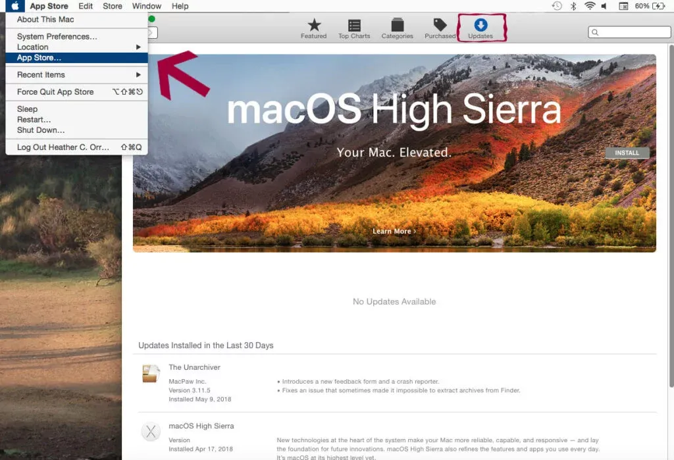The height and width of the screenshot is (460, 674).
Task: Open the Purchased tag icon
Action: (440, 29)
